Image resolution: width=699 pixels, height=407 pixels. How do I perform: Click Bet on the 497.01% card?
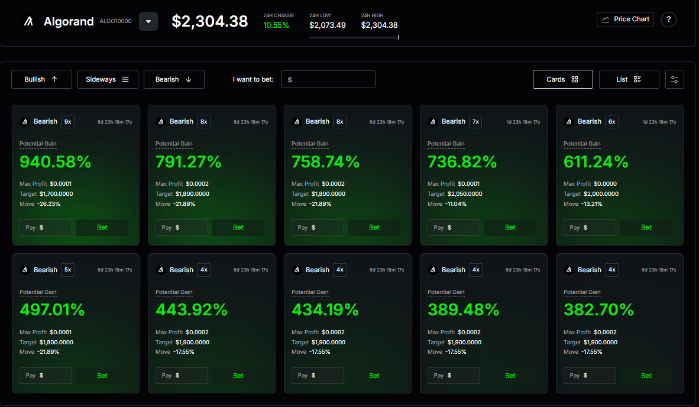[102, 376]
